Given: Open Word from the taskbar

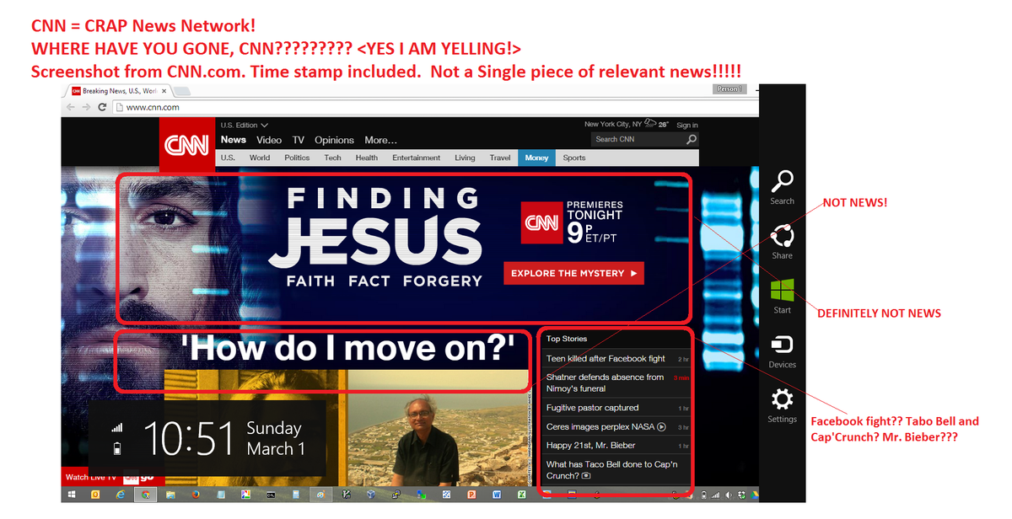Looking at the screenshot, I should (x=497, y=495).
